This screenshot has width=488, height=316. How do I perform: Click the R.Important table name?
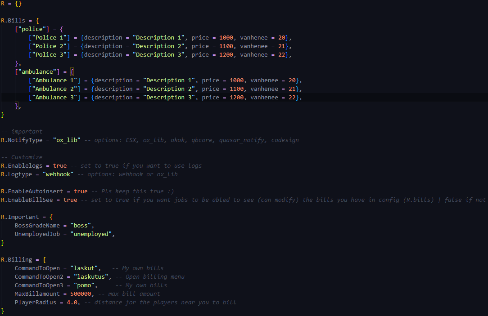click(x=20, y=217)
